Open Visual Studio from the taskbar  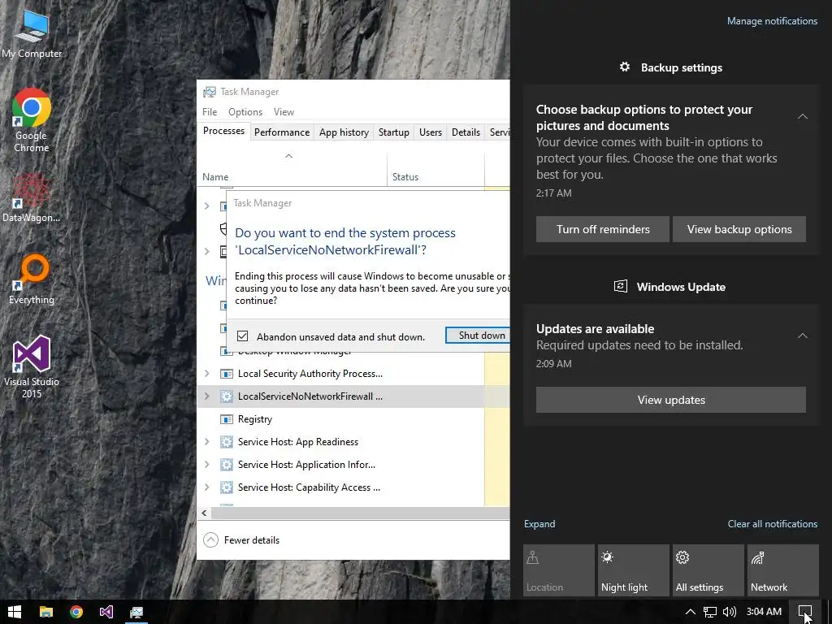(x=106, y=612)
